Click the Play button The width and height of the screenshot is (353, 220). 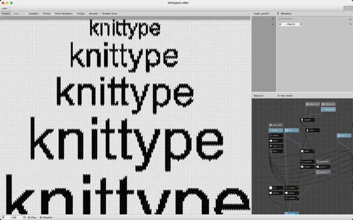32,217
